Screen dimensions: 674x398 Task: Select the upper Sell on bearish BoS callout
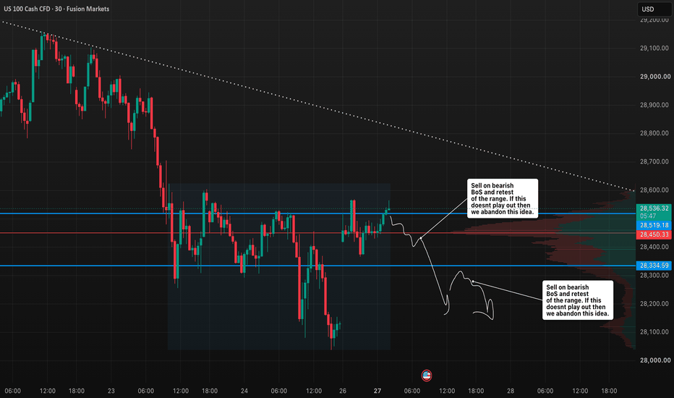[x=503, y=198]
